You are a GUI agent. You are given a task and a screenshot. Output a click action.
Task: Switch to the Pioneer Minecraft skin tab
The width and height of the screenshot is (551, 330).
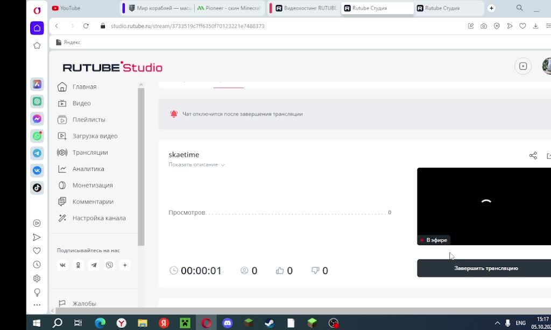point(228,8)
